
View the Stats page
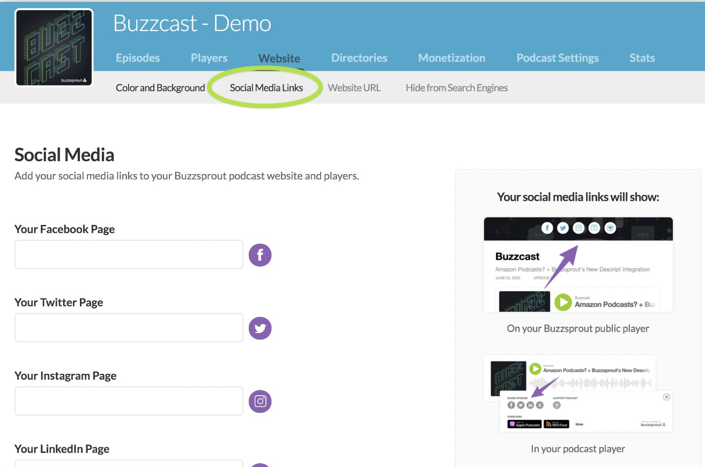click(x=642, y=57)
